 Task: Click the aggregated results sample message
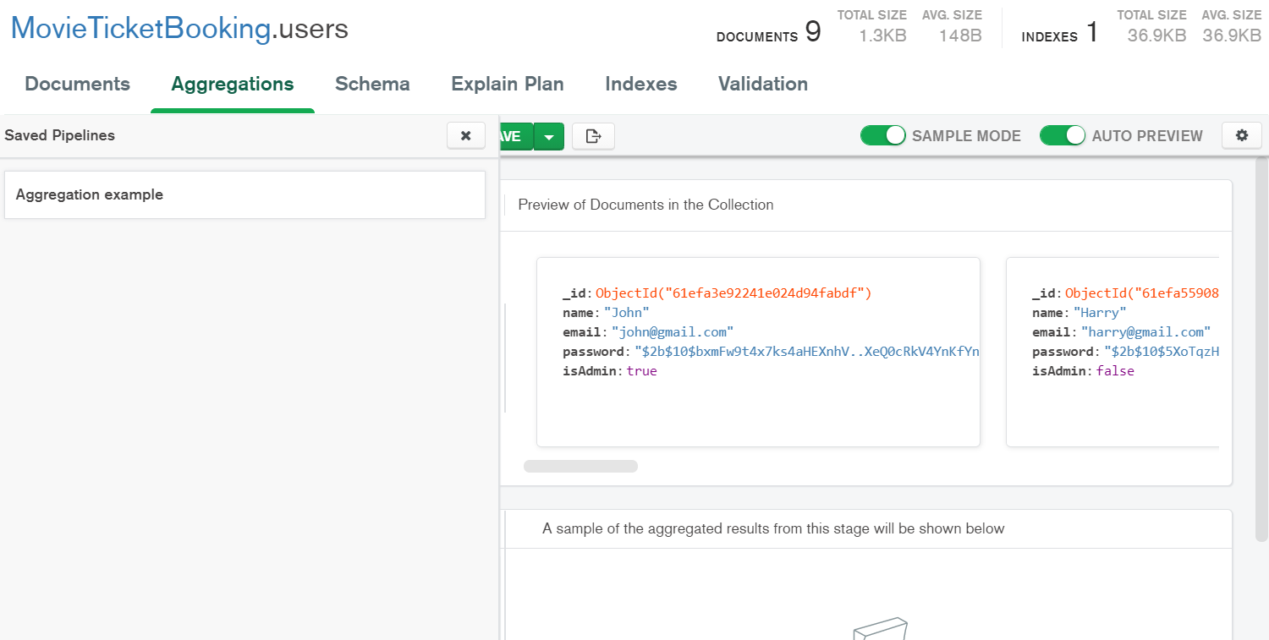(x=773, y=528)
